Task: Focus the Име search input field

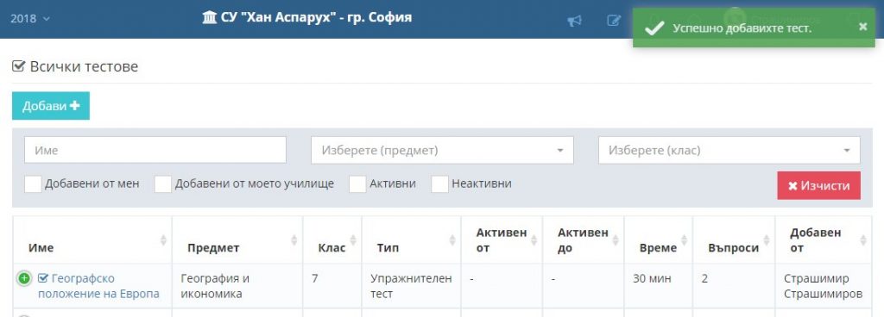Action: 155,150
